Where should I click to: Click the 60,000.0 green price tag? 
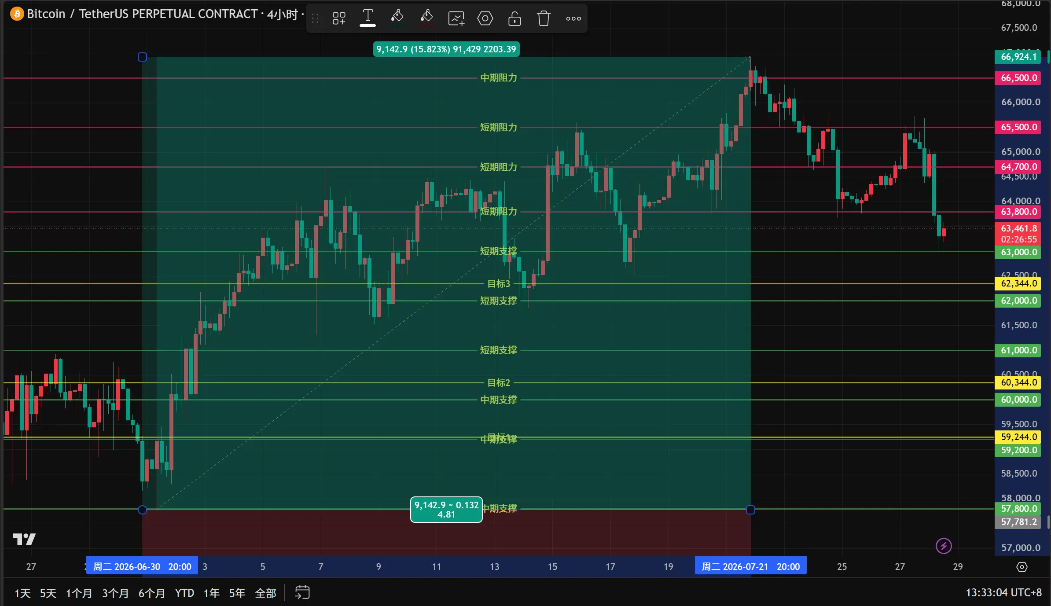tap(1018, 400)
